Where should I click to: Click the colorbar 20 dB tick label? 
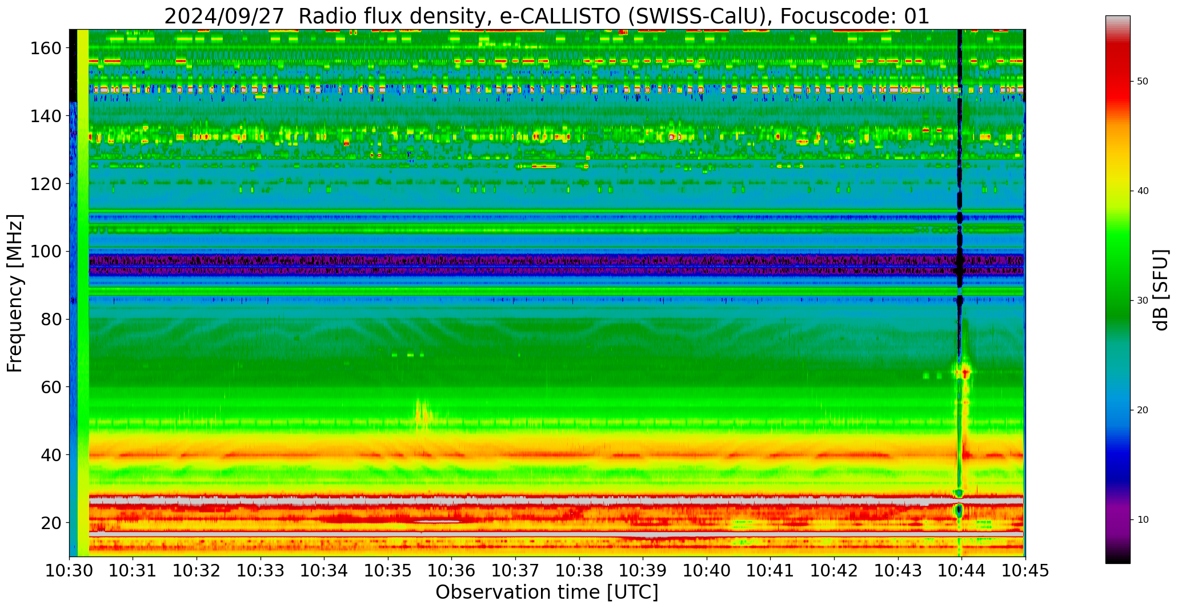(1143, 410)
